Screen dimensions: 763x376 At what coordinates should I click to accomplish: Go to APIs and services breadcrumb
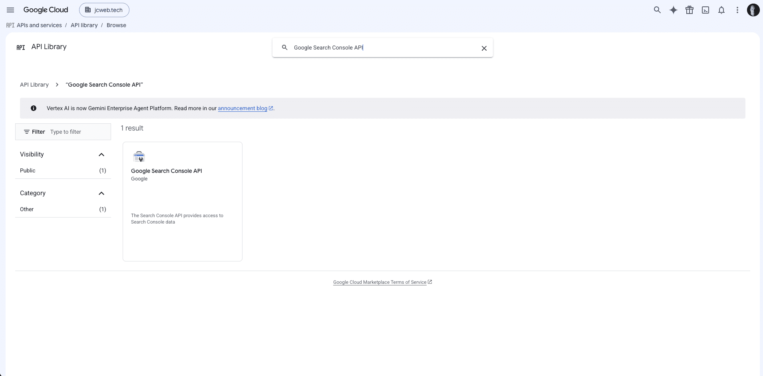click(39, 25)
